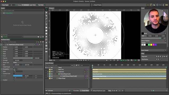Select the Color panel tab
The image size is (169, 95).
point(143,8)
